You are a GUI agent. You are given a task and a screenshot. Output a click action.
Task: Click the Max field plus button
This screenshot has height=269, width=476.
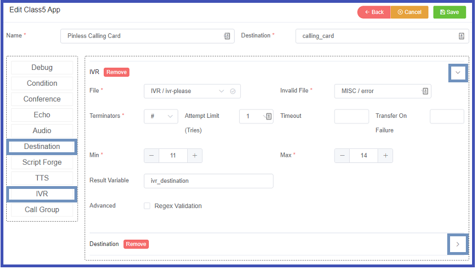point(385,156)
